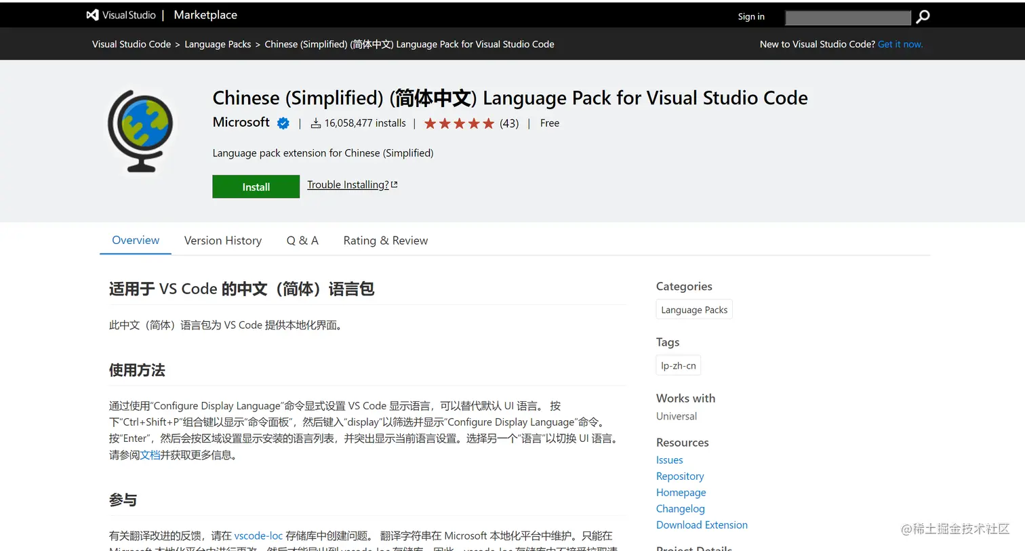Click the 'Tags' sidebar heading

pyautogui.click(x=668, y=342)
